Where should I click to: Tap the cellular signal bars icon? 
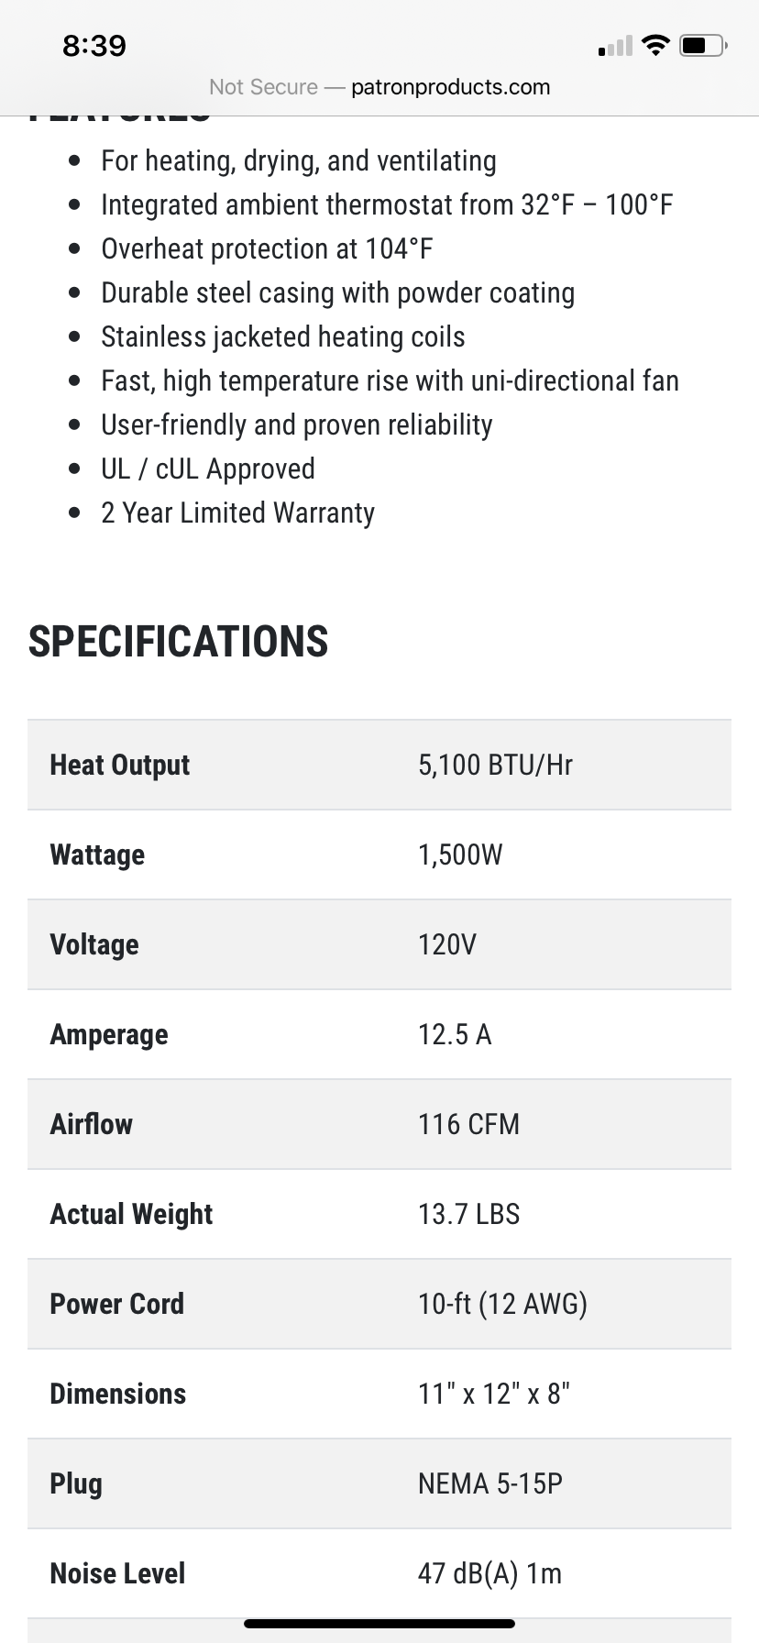point(615,46)
